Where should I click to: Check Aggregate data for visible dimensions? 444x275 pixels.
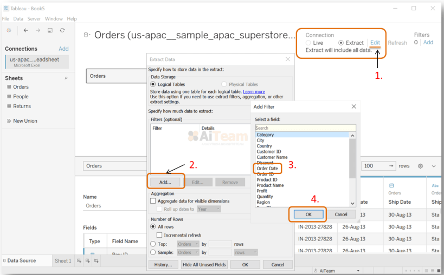pos(153,201)
